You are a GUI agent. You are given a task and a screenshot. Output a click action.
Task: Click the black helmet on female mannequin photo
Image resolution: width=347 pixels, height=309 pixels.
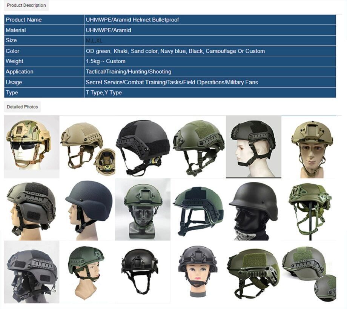coord(196,271)
